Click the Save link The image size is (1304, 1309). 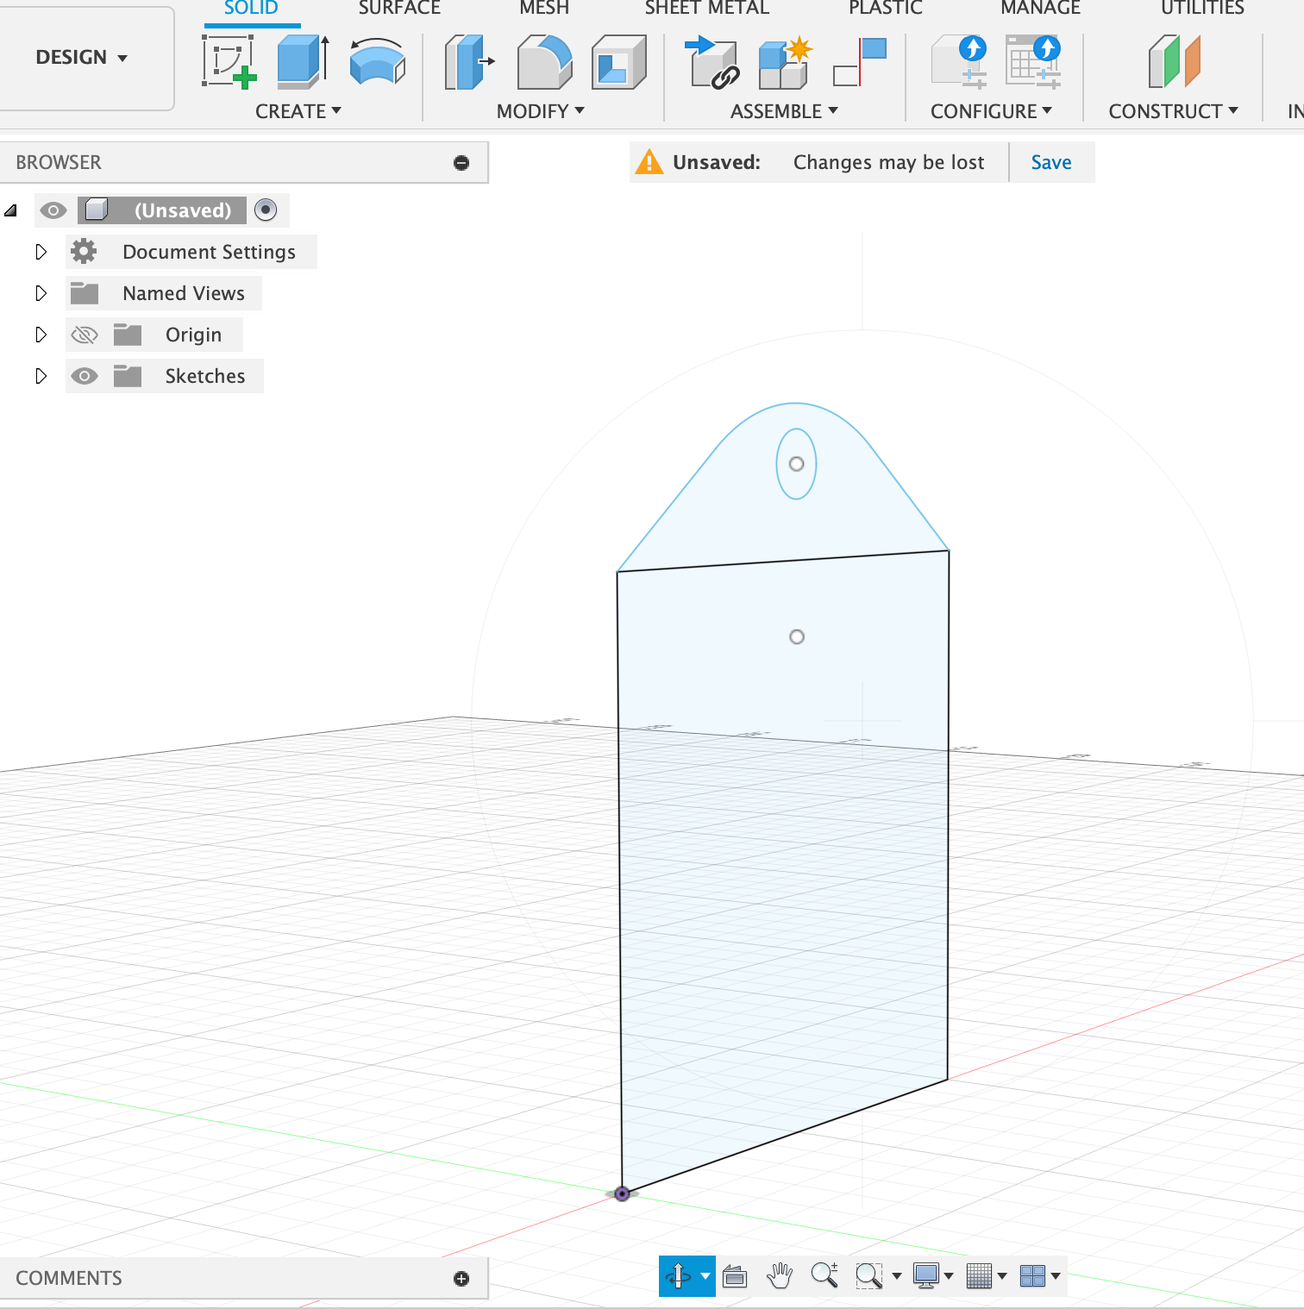pos(1050,162)
